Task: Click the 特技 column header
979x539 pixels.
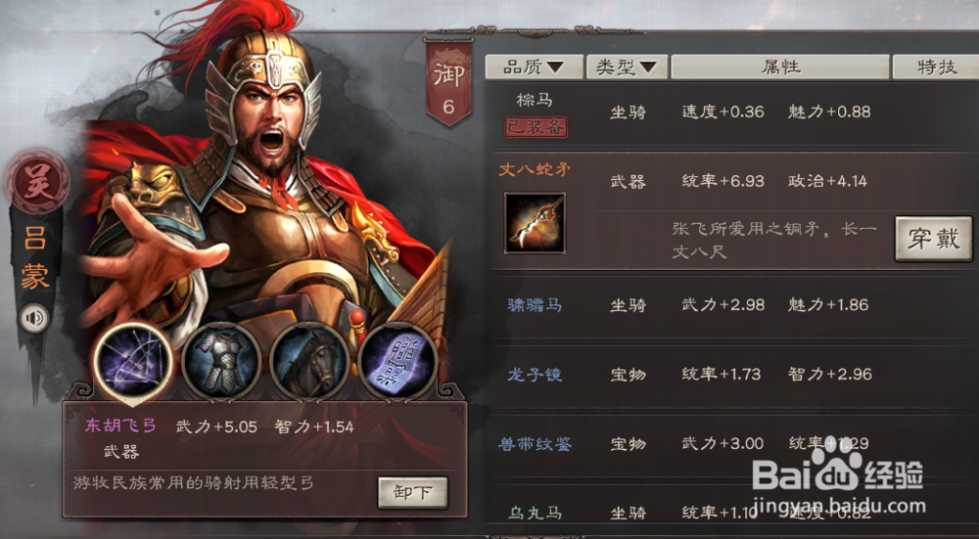Action: coord(936,67)
